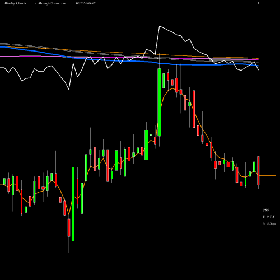Screen dimensions: 280x280
Task: Click the 'Weekly Charts' title text
Action: (x=15, y=3)
